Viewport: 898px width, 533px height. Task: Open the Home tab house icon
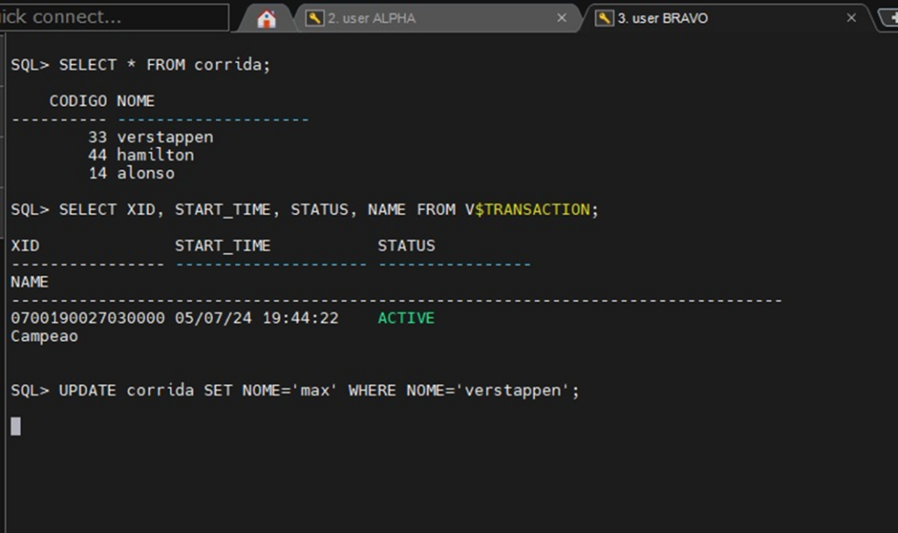pos(267,18)
